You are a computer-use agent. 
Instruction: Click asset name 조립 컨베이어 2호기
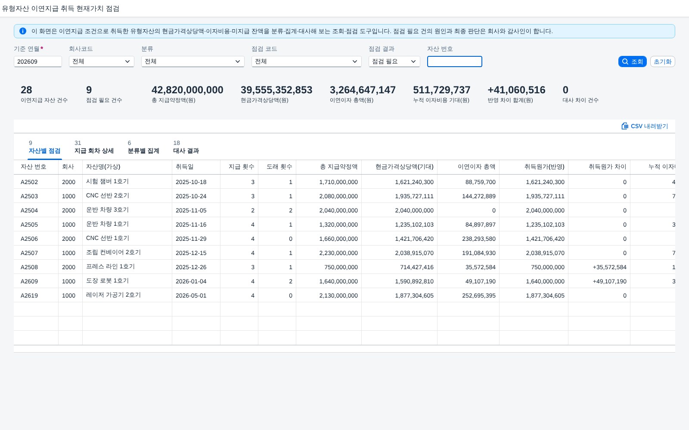114,252
